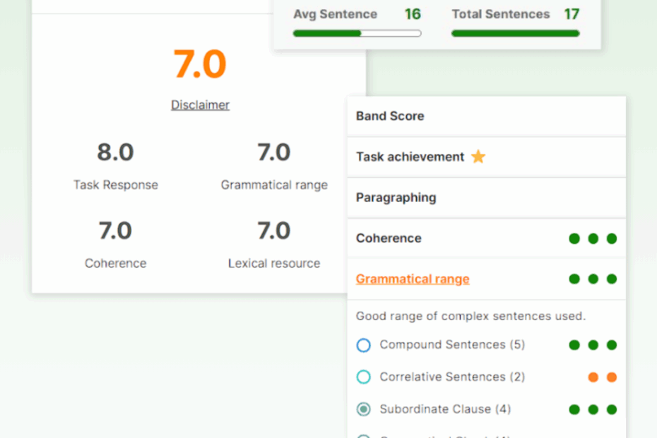Click the Avg Sentence progress bar
The height and width of the screenshot is (438, 657).
[x=357, y=33]
